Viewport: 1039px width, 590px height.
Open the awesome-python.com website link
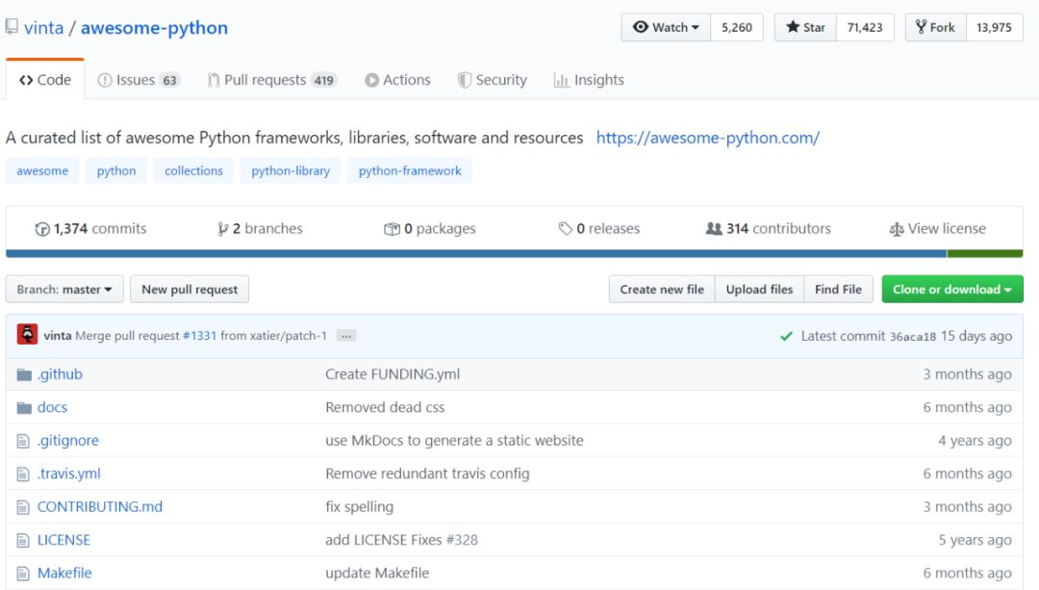point(707,138)
